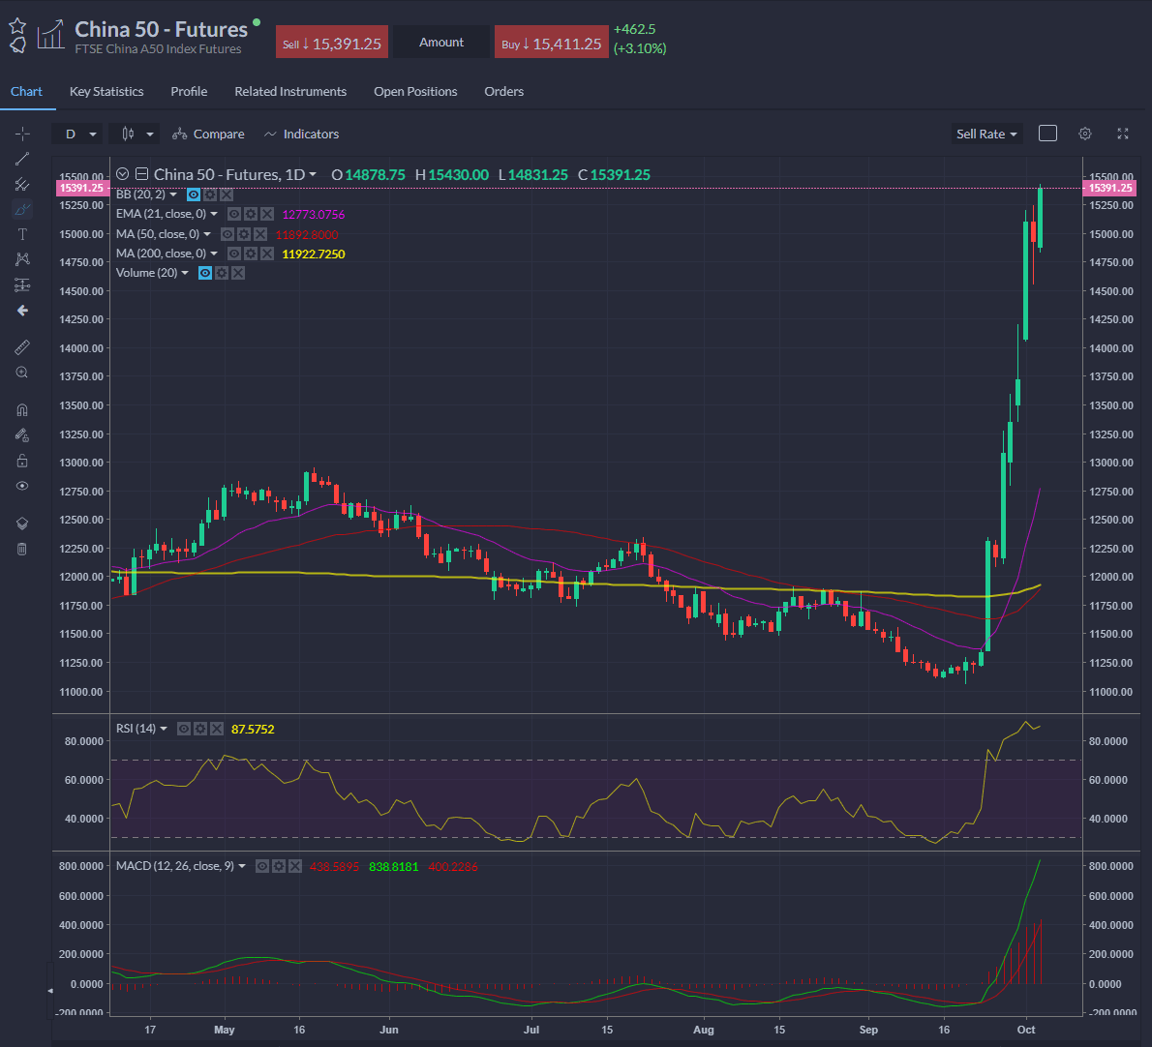The width and height of the screenshot is (1152, 1047).
Task: Expand chart to fullscreen
Action: [1123, 134]
